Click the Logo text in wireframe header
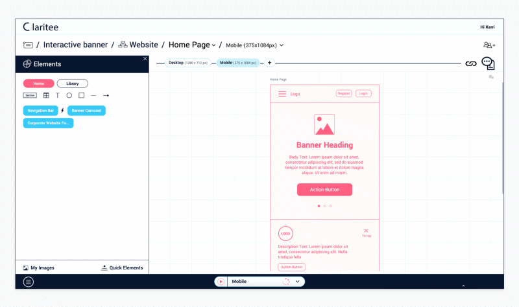The image size is (519, 307). (x=295, y=94)
